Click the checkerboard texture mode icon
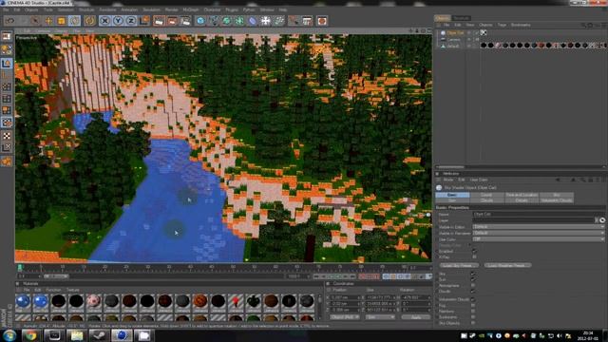This screenshot has height=342, width=608. tap(7, 136)
